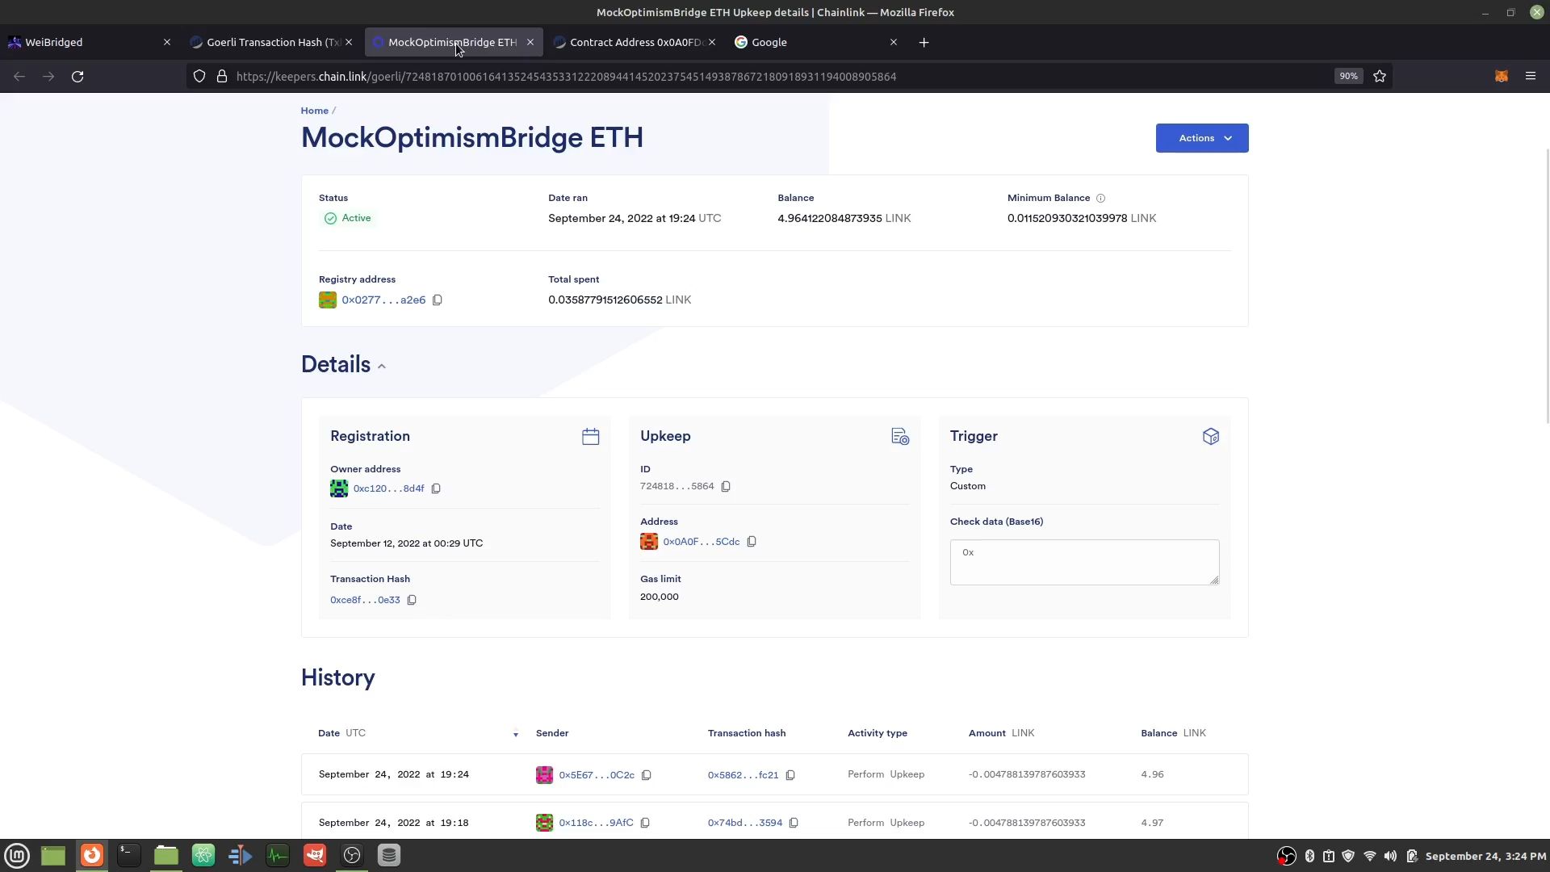Click the page vertical scrollbar
Viewport: 1550px width, 872px height.
pyautogui.click(x=1547, y=286)
